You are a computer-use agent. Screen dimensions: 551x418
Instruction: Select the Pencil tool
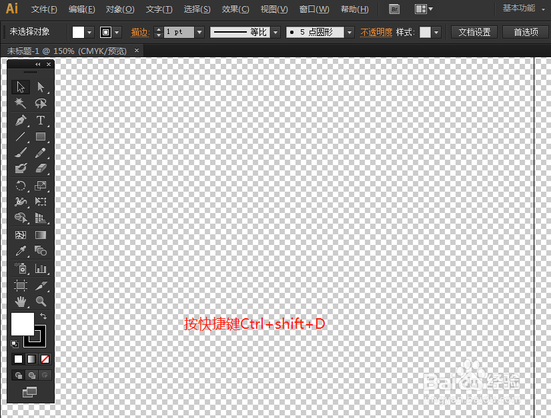pyautogui.click(x=41, y=152)
